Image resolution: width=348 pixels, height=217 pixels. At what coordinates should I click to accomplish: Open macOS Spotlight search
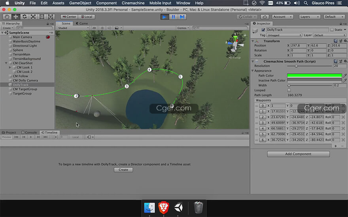coord(306,3)
